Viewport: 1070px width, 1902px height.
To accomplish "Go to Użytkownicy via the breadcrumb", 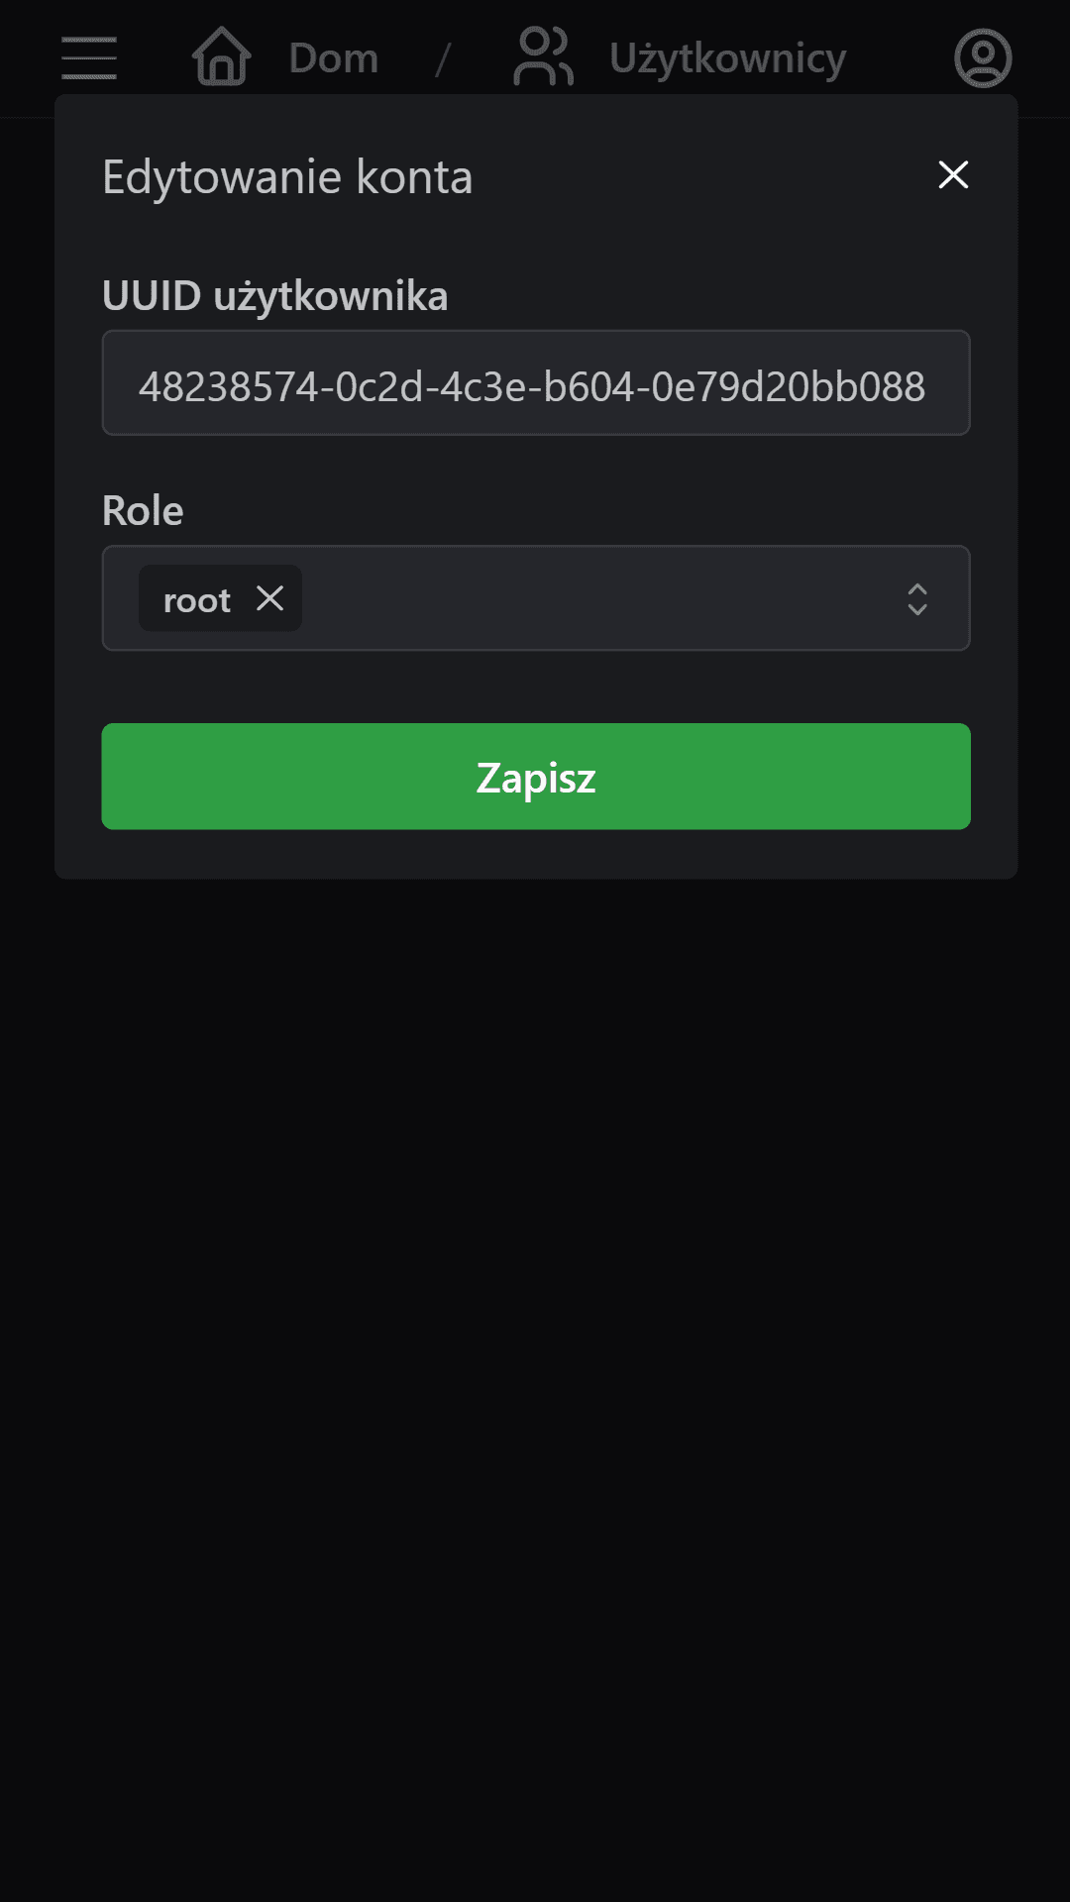I will coord(729,56).
